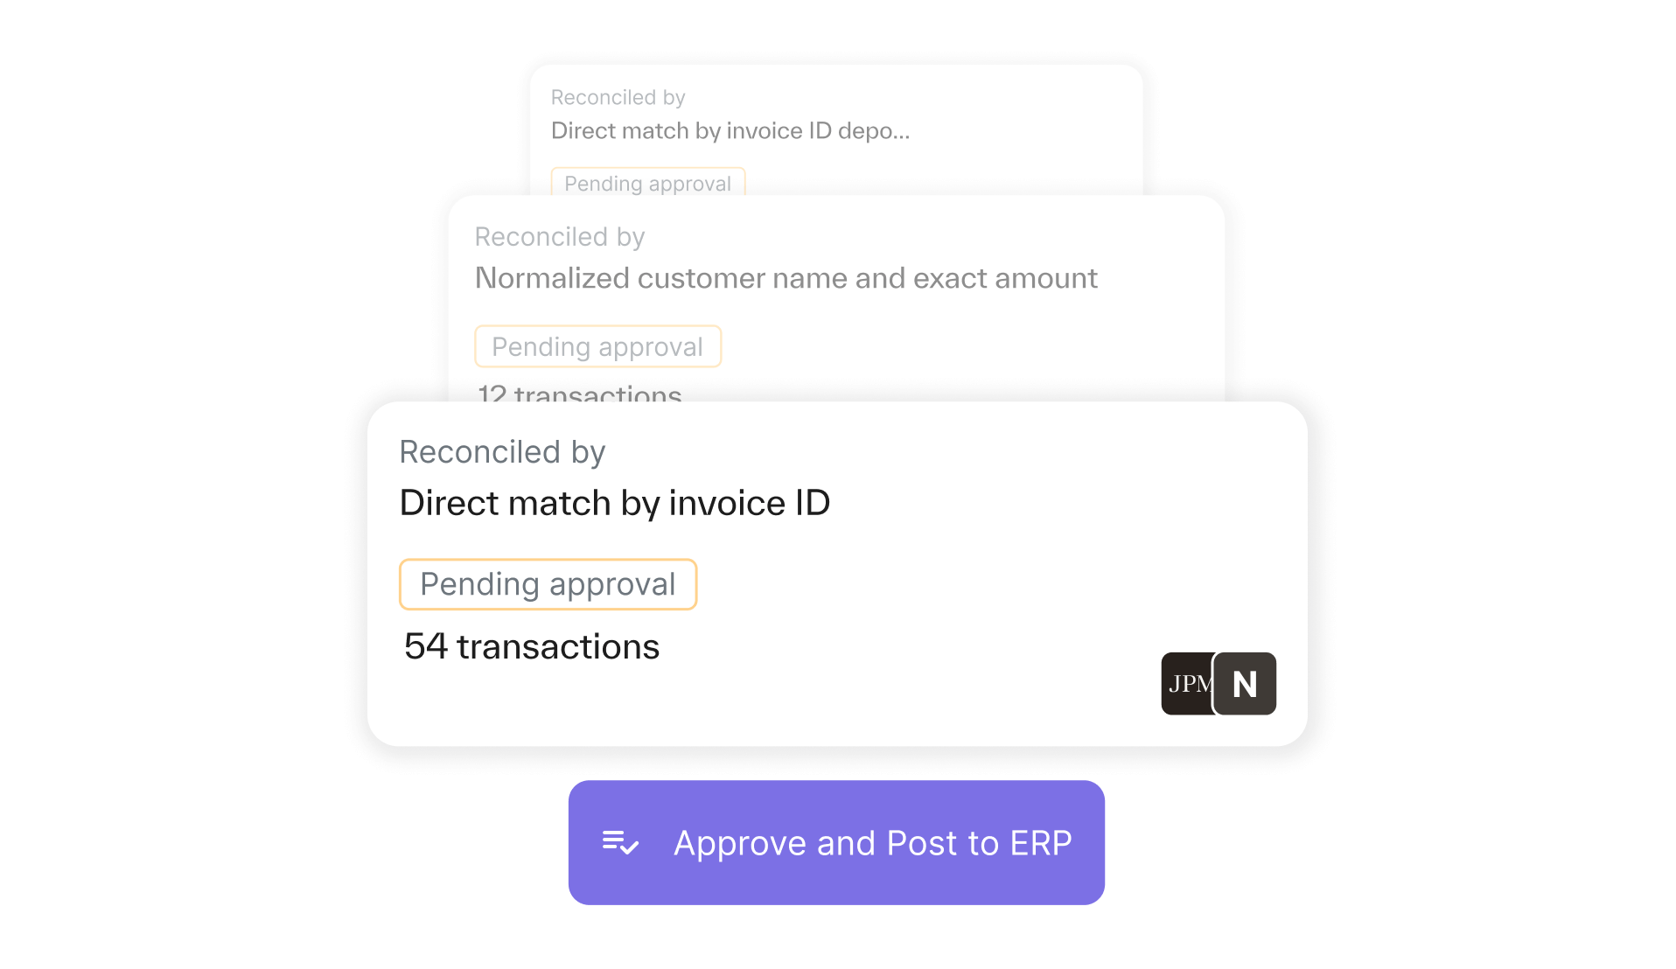The image size is (1676, 969).
Task: Click Pending approval badge on the rearmost card
Action: click(x=647, y=183)
